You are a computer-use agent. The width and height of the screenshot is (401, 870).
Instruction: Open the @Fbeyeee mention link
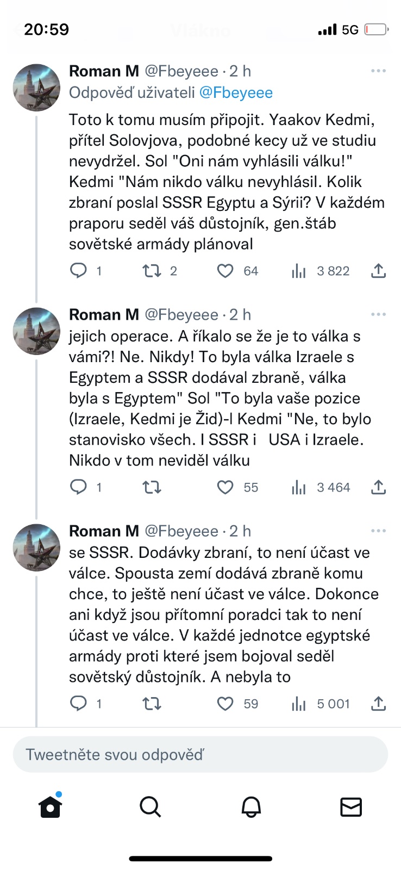tap(236, 93)
